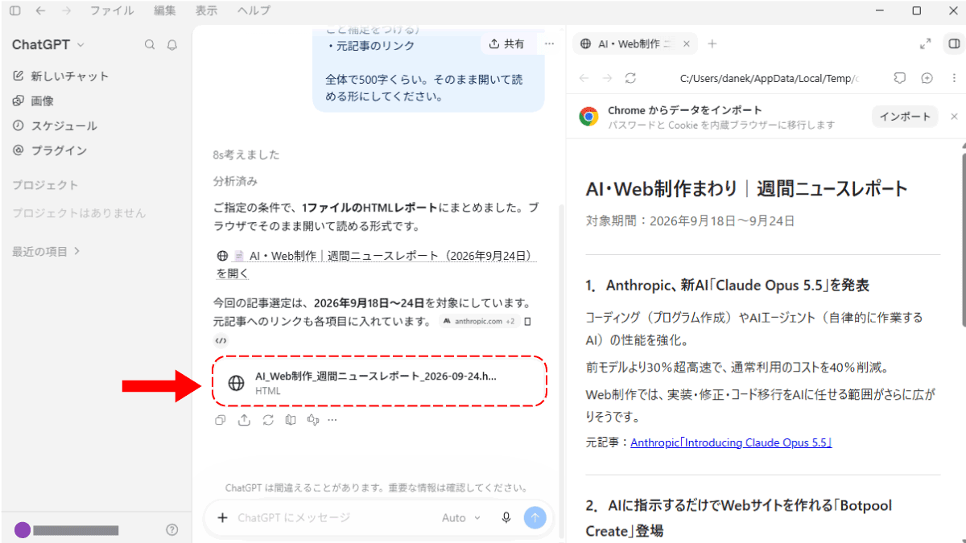This screenshot has width=966, height=543.
Task: Reload the page in browser panel
Action: pos(630,78)
